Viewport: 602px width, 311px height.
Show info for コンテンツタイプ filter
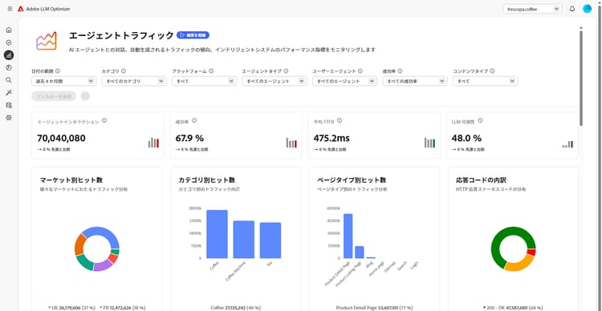point(492,71)
